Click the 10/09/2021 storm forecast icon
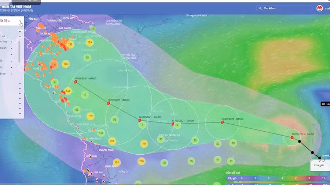Screen dimensions: 330x185 [222, 122]
